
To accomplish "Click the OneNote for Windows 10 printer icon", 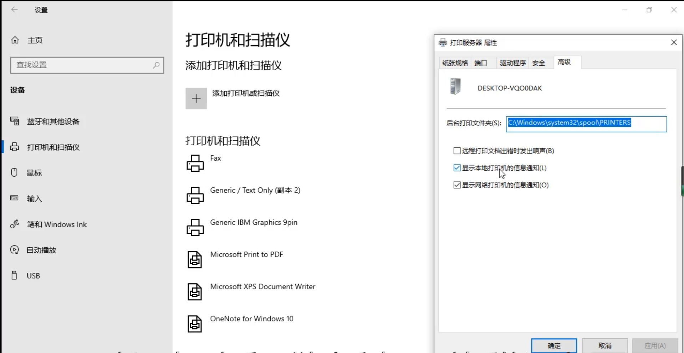I will 195,324.
